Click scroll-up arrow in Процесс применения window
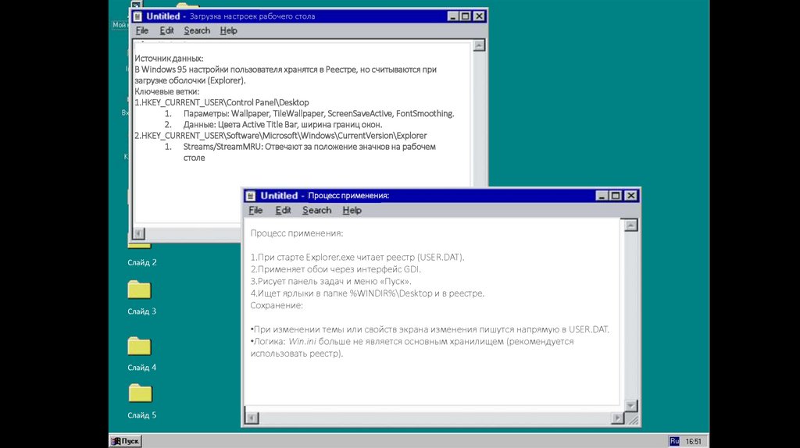The height and width of the screenshot is (448, 800). [x=631, y=225]
